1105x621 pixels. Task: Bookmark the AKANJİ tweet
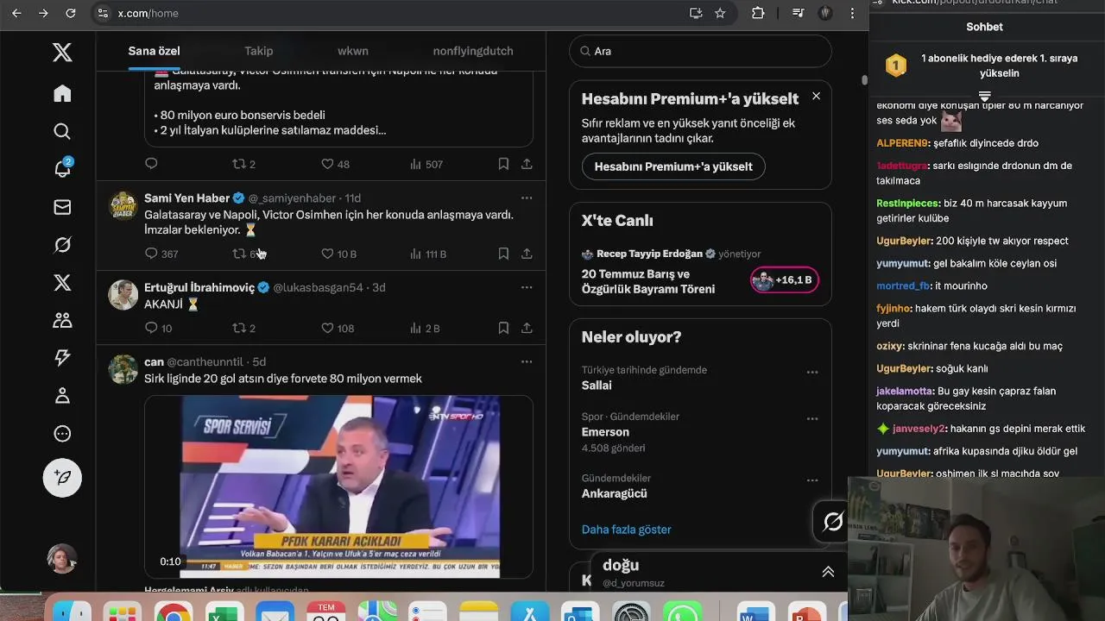coord(503,328)
